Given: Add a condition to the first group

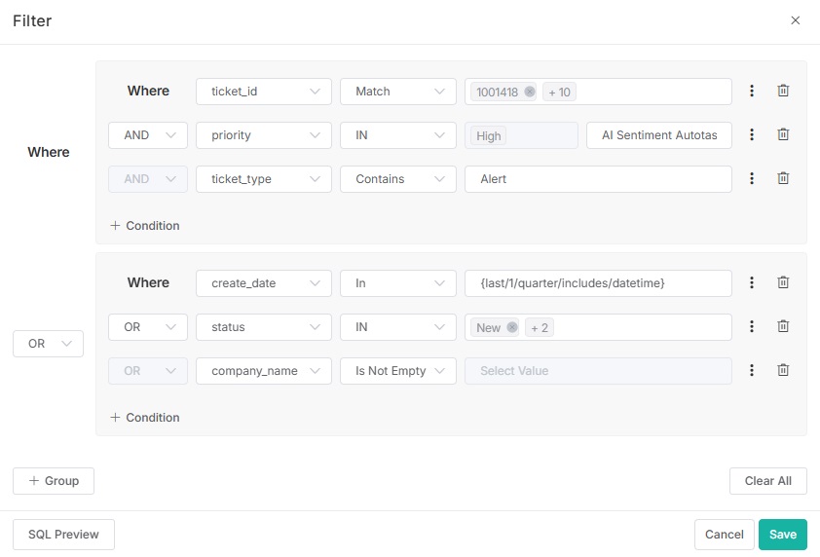Looking at the screenshot, I should click(145, 226).
